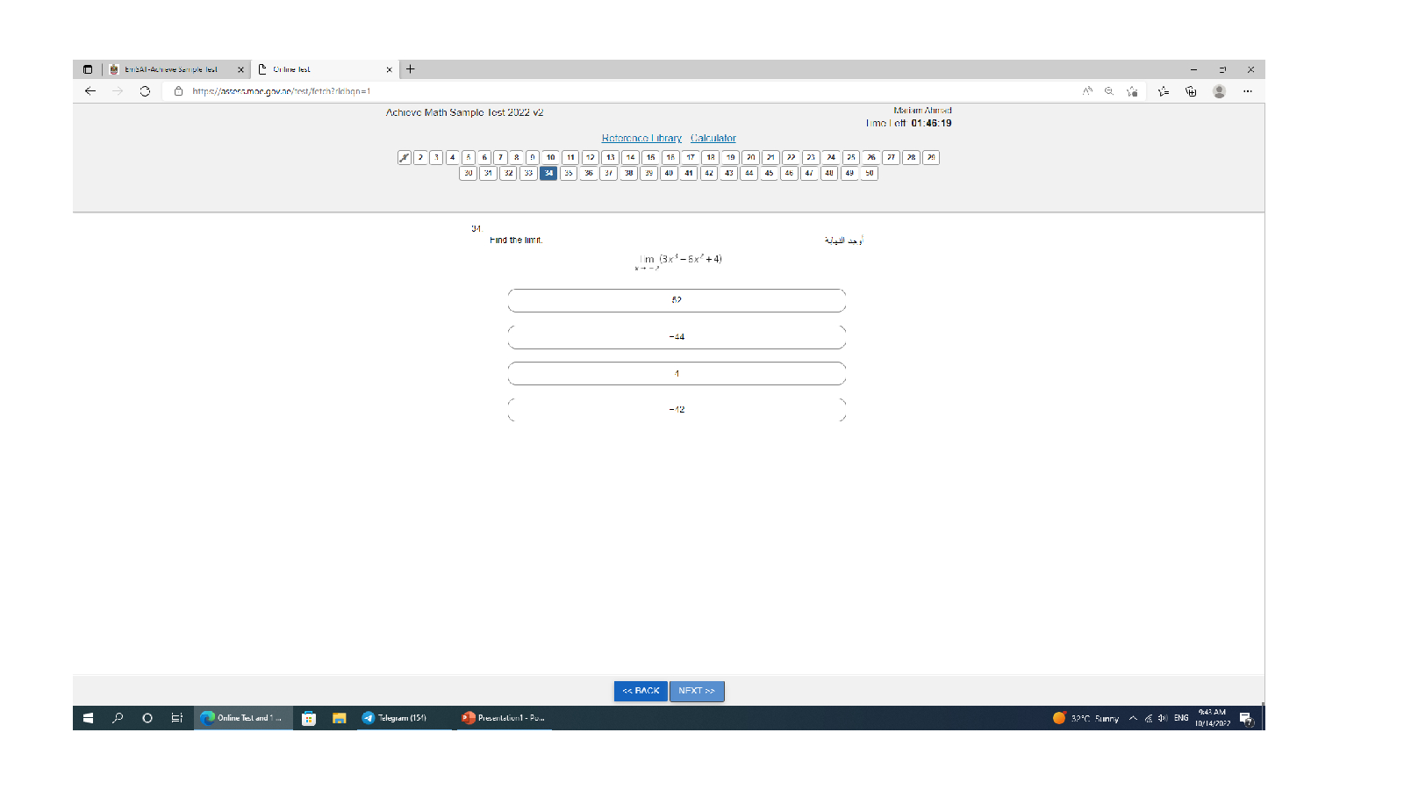Screen dimensions: 1404x790
Task: Open the browser Favorites list icon
Action: [x=1164, y=91]
